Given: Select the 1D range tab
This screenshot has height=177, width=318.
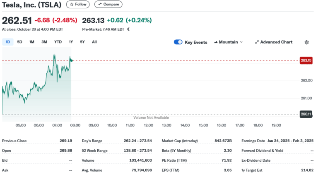Looking at the screenshot, I should (8, 42).
